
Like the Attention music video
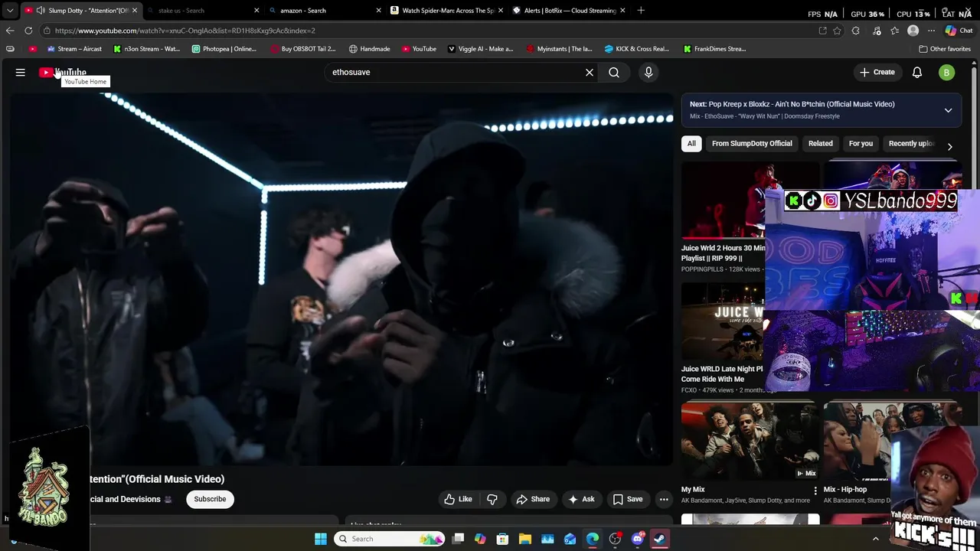tap(459, 499)
